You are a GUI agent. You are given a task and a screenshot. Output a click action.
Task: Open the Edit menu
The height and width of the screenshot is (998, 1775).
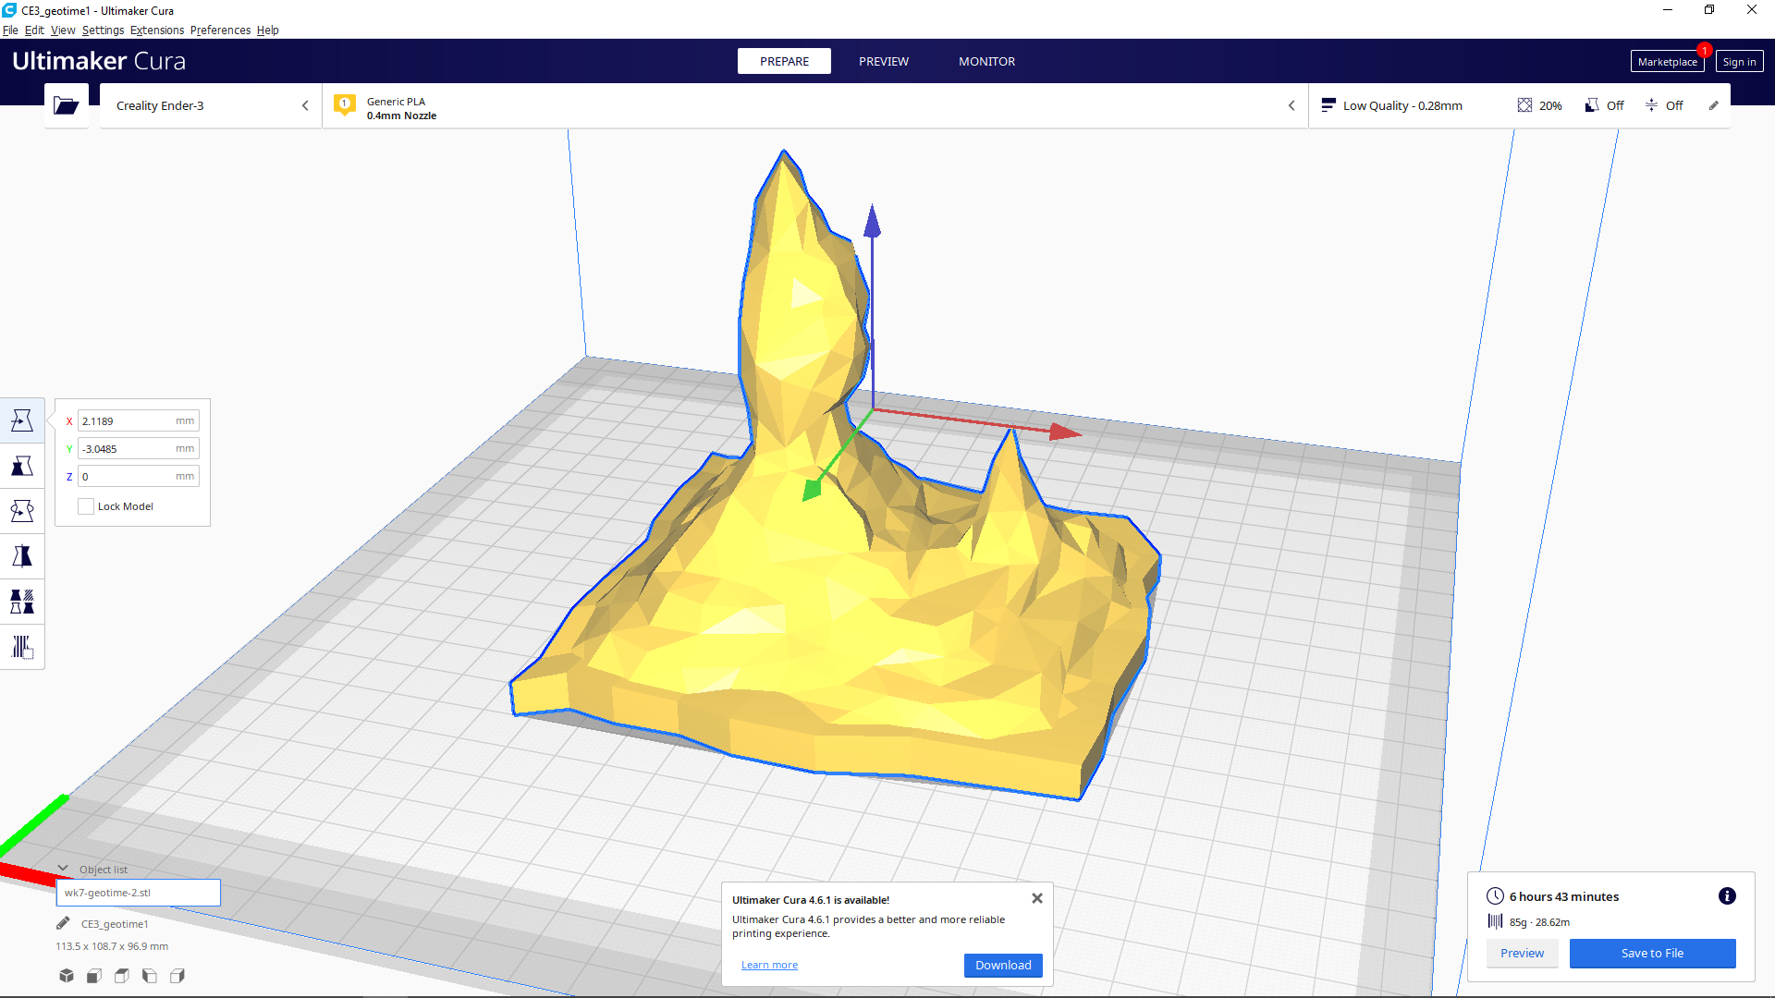point(34,30)
